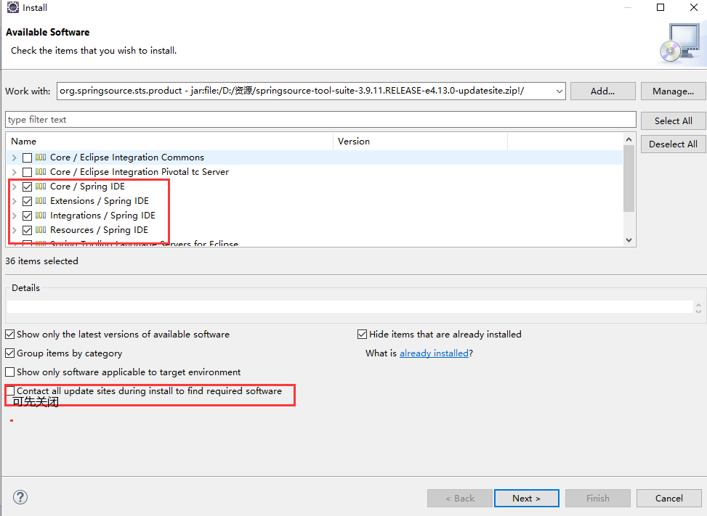Click the Name column header
707x516 pixels.
pos(169,142)
